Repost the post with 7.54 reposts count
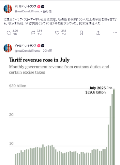 [x=33, y=33]
